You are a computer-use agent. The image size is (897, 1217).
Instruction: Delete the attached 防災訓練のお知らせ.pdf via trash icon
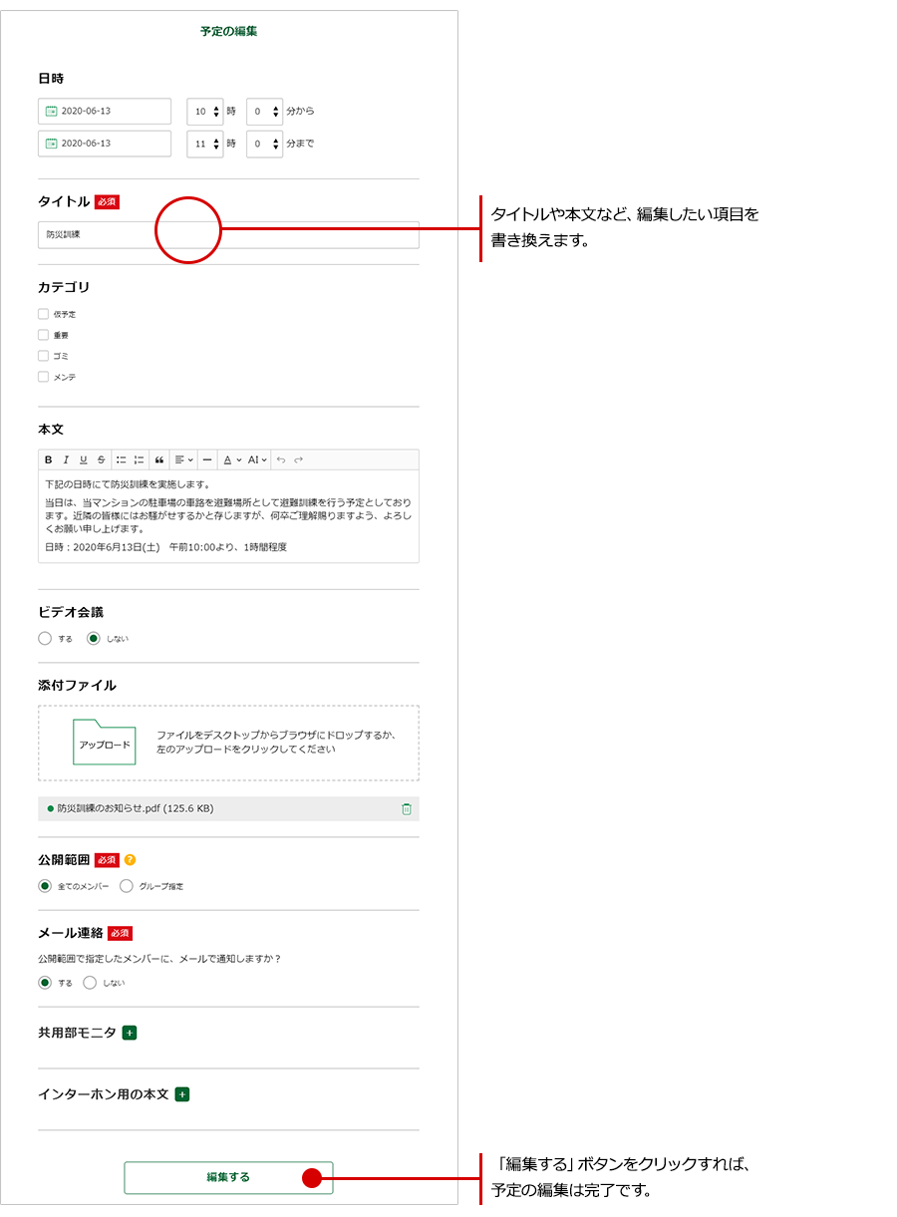point(406,808)
